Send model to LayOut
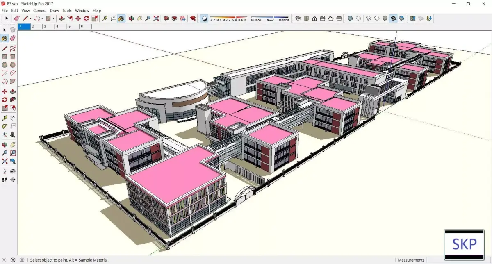This screenshot has width=492, height=264. click(182, 18)
